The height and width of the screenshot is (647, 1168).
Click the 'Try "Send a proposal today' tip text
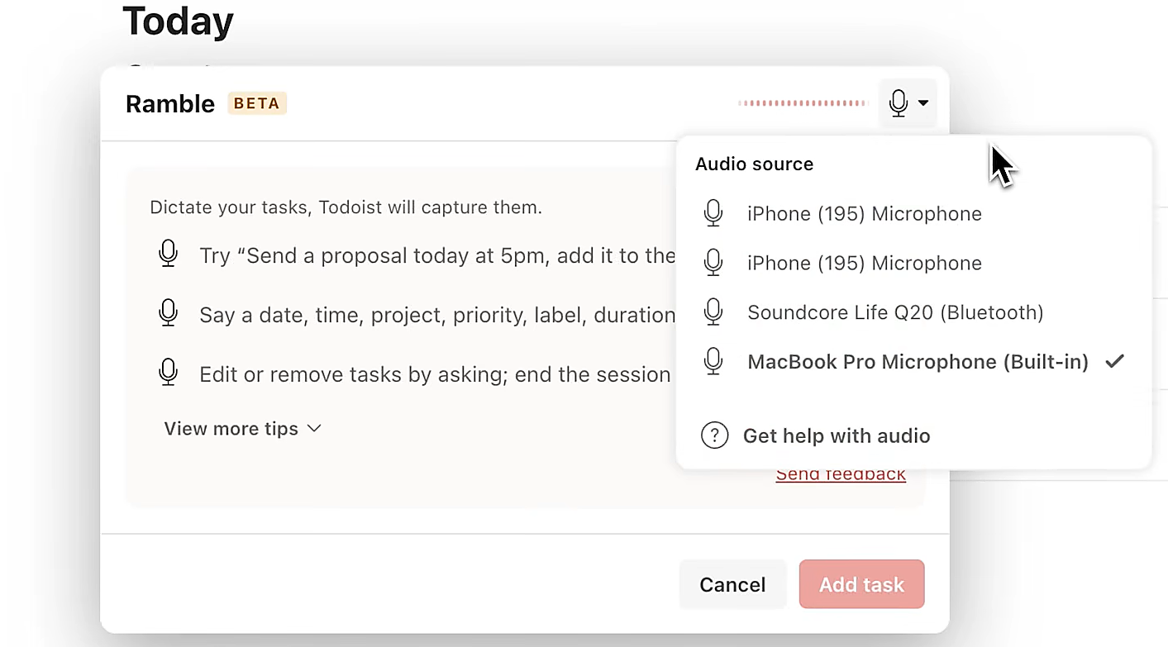(437, 256)
